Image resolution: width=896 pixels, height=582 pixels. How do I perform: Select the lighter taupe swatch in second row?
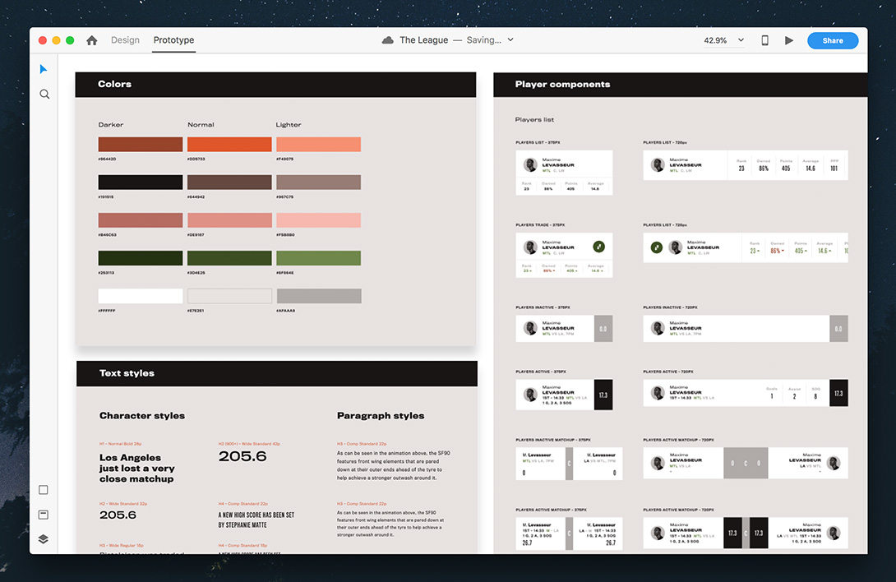click(319, 182)
